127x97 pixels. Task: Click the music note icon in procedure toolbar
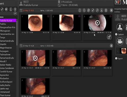pyautogui.click(x=97, y=10)
